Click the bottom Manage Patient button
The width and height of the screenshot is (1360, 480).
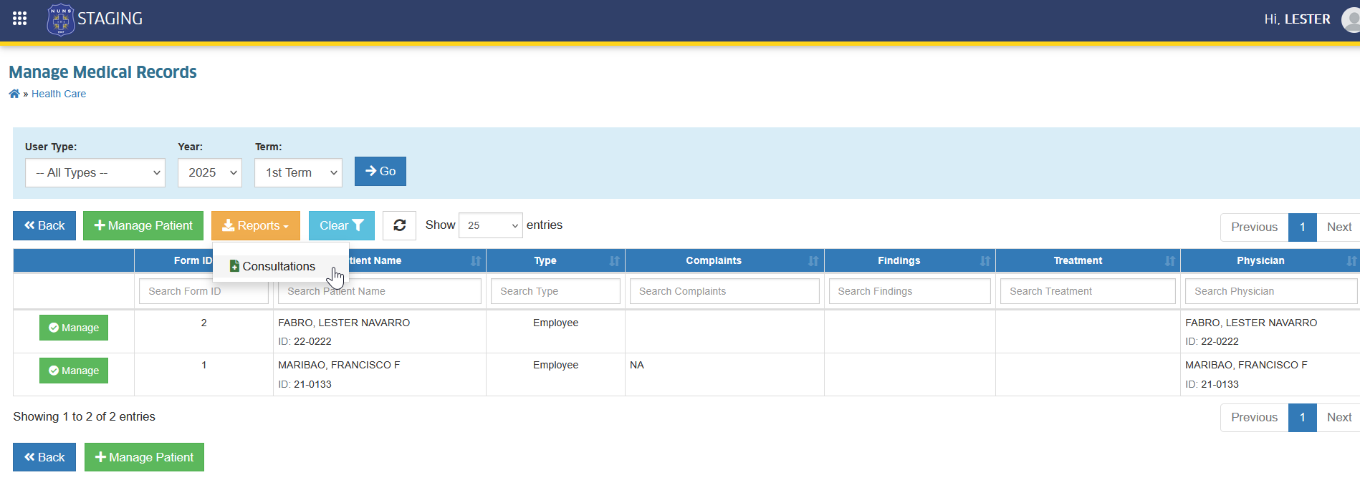tap(144, 457)
